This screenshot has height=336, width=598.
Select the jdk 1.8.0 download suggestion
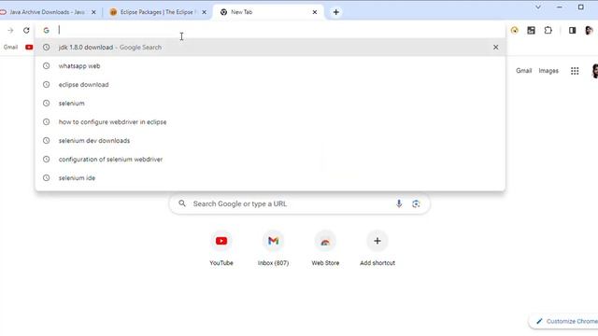(270, 48)
